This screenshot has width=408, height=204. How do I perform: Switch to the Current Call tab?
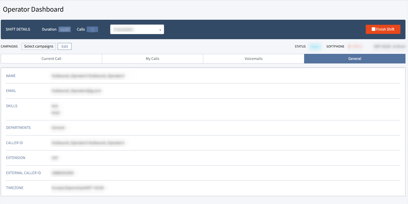click(x=51, y=59)
